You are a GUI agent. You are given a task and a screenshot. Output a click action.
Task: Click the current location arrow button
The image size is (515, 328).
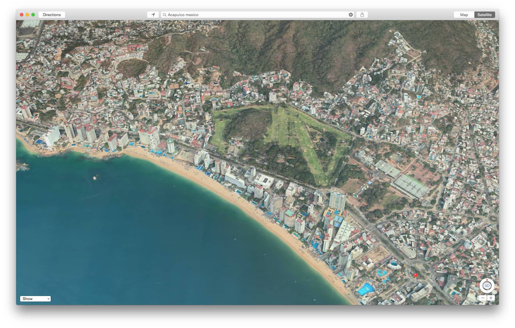coord(153,15)
